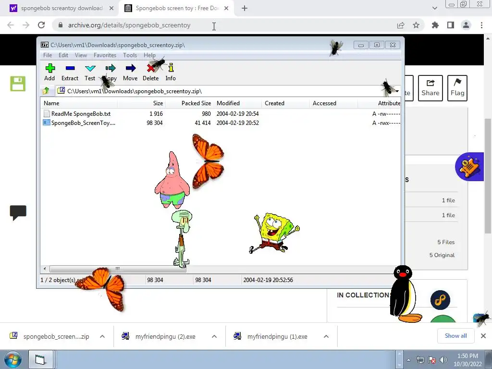The image size is (492, 369).
Task: Click the black speech bubble reviews icon
Action: coord(18,213)
